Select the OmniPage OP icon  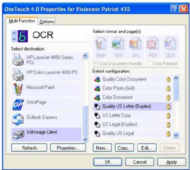18,105
